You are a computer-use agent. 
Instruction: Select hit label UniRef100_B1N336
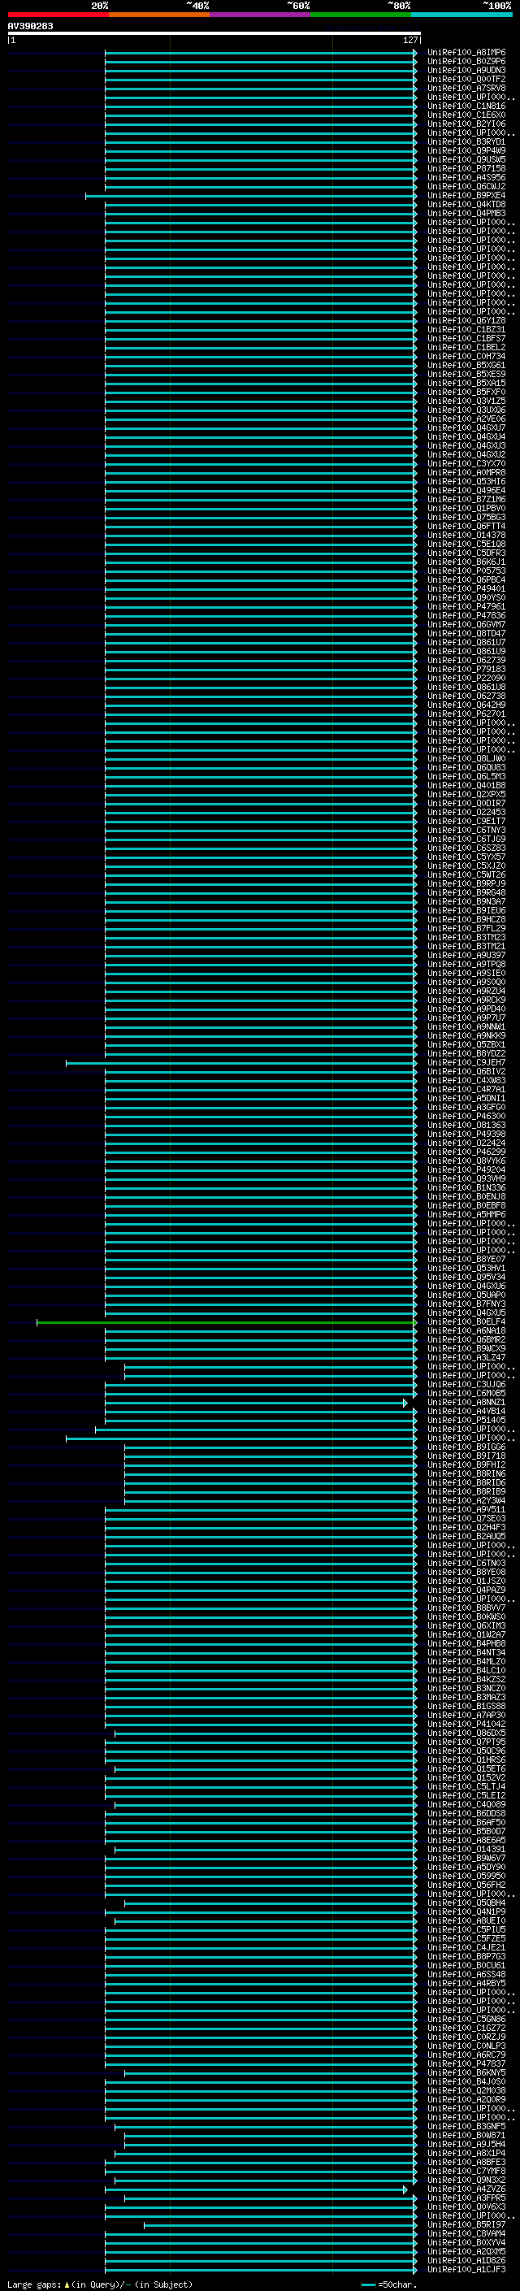coord(466,1187)
